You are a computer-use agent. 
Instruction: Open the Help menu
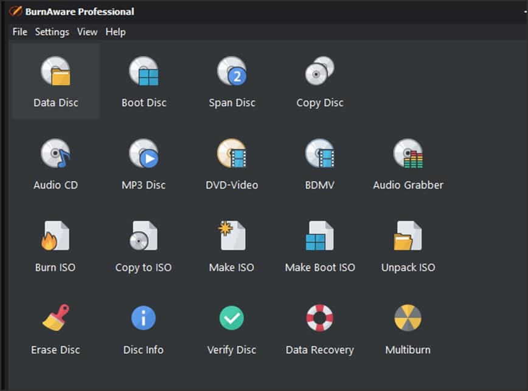pos(116,32)
